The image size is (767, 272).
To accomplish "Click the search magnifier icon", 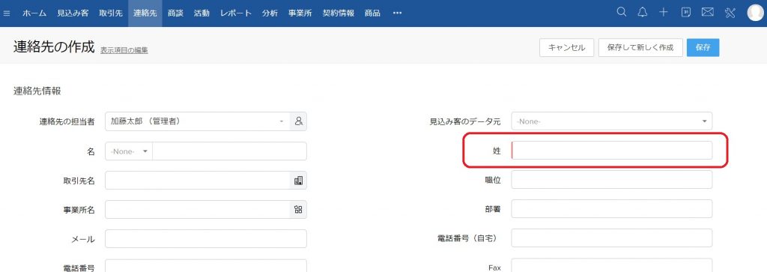I will pyautogui.click(x=621, y=13).
